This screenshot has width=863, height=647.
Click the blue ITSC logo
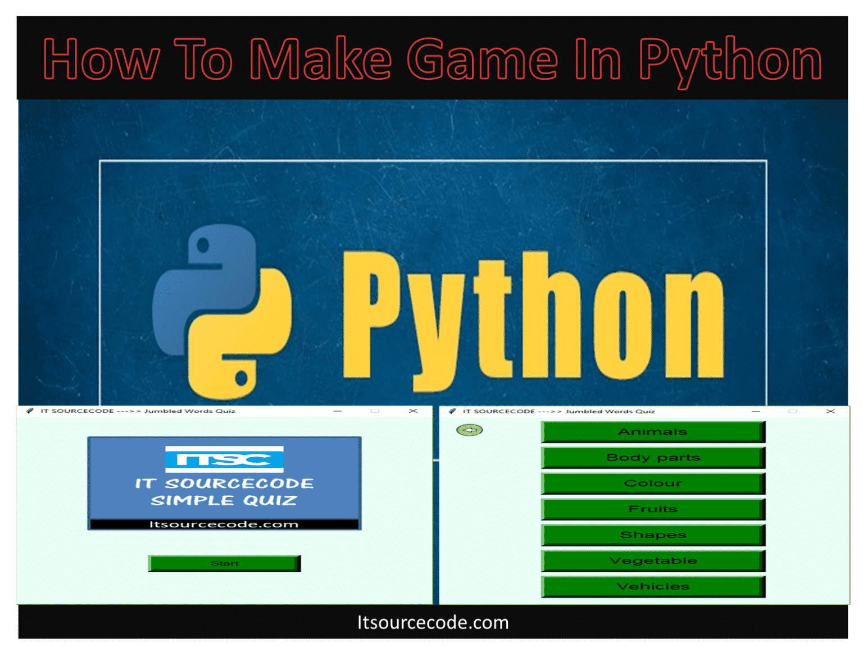pyautogui.click(x=224, y=459)
